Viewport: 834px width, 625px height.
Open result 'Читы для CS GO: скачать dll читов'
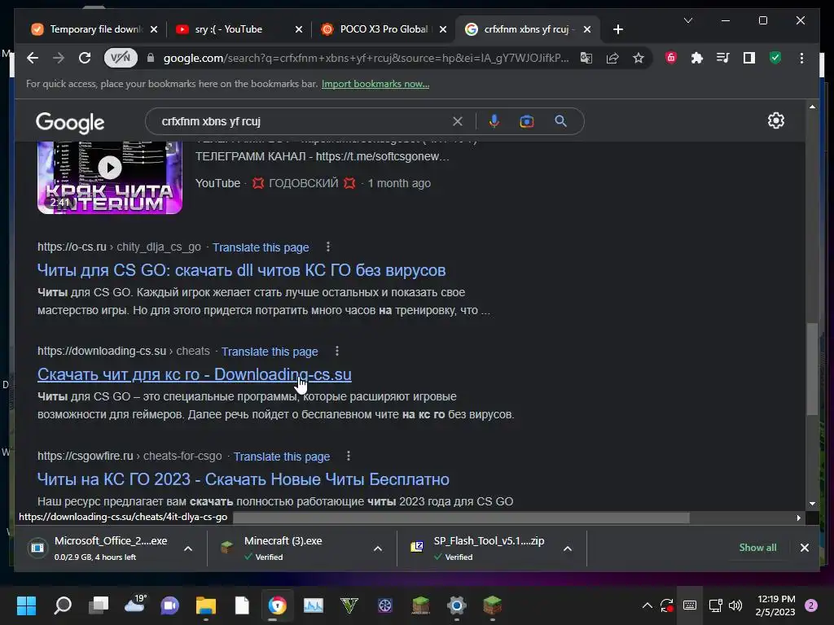pos(241,270)
